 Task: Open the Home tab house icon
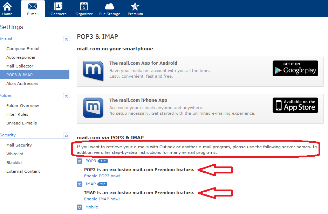click(7, 7)
